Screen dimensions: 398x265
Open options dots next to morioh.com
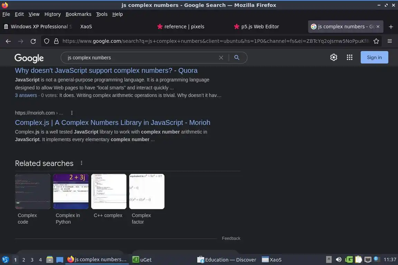72,113
